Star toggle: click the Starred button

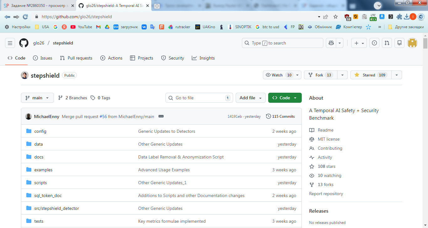(x=371, y=75)
